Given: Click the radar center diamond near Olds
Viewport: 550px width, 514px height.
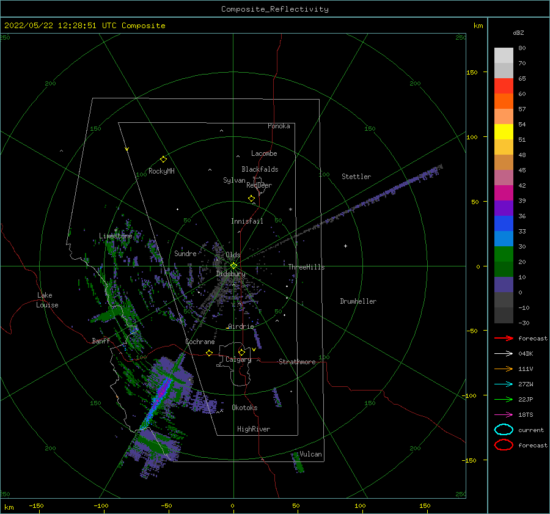Looking at the screenshot, I should [x=233, y=266].
